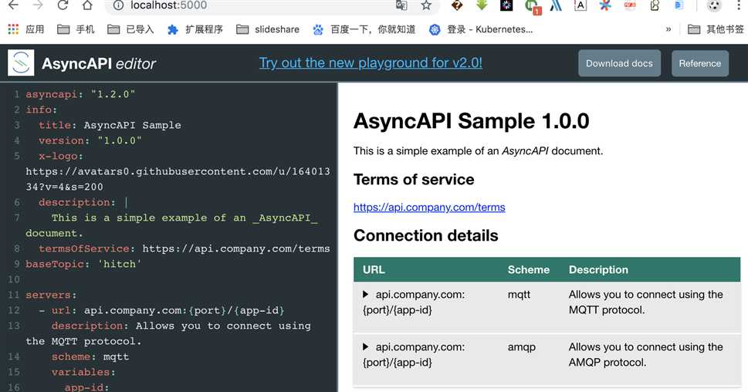This screenshot has height=392, width=748.
Task: Place cursor on termsOfService line
Action: [x=184, y=248]
